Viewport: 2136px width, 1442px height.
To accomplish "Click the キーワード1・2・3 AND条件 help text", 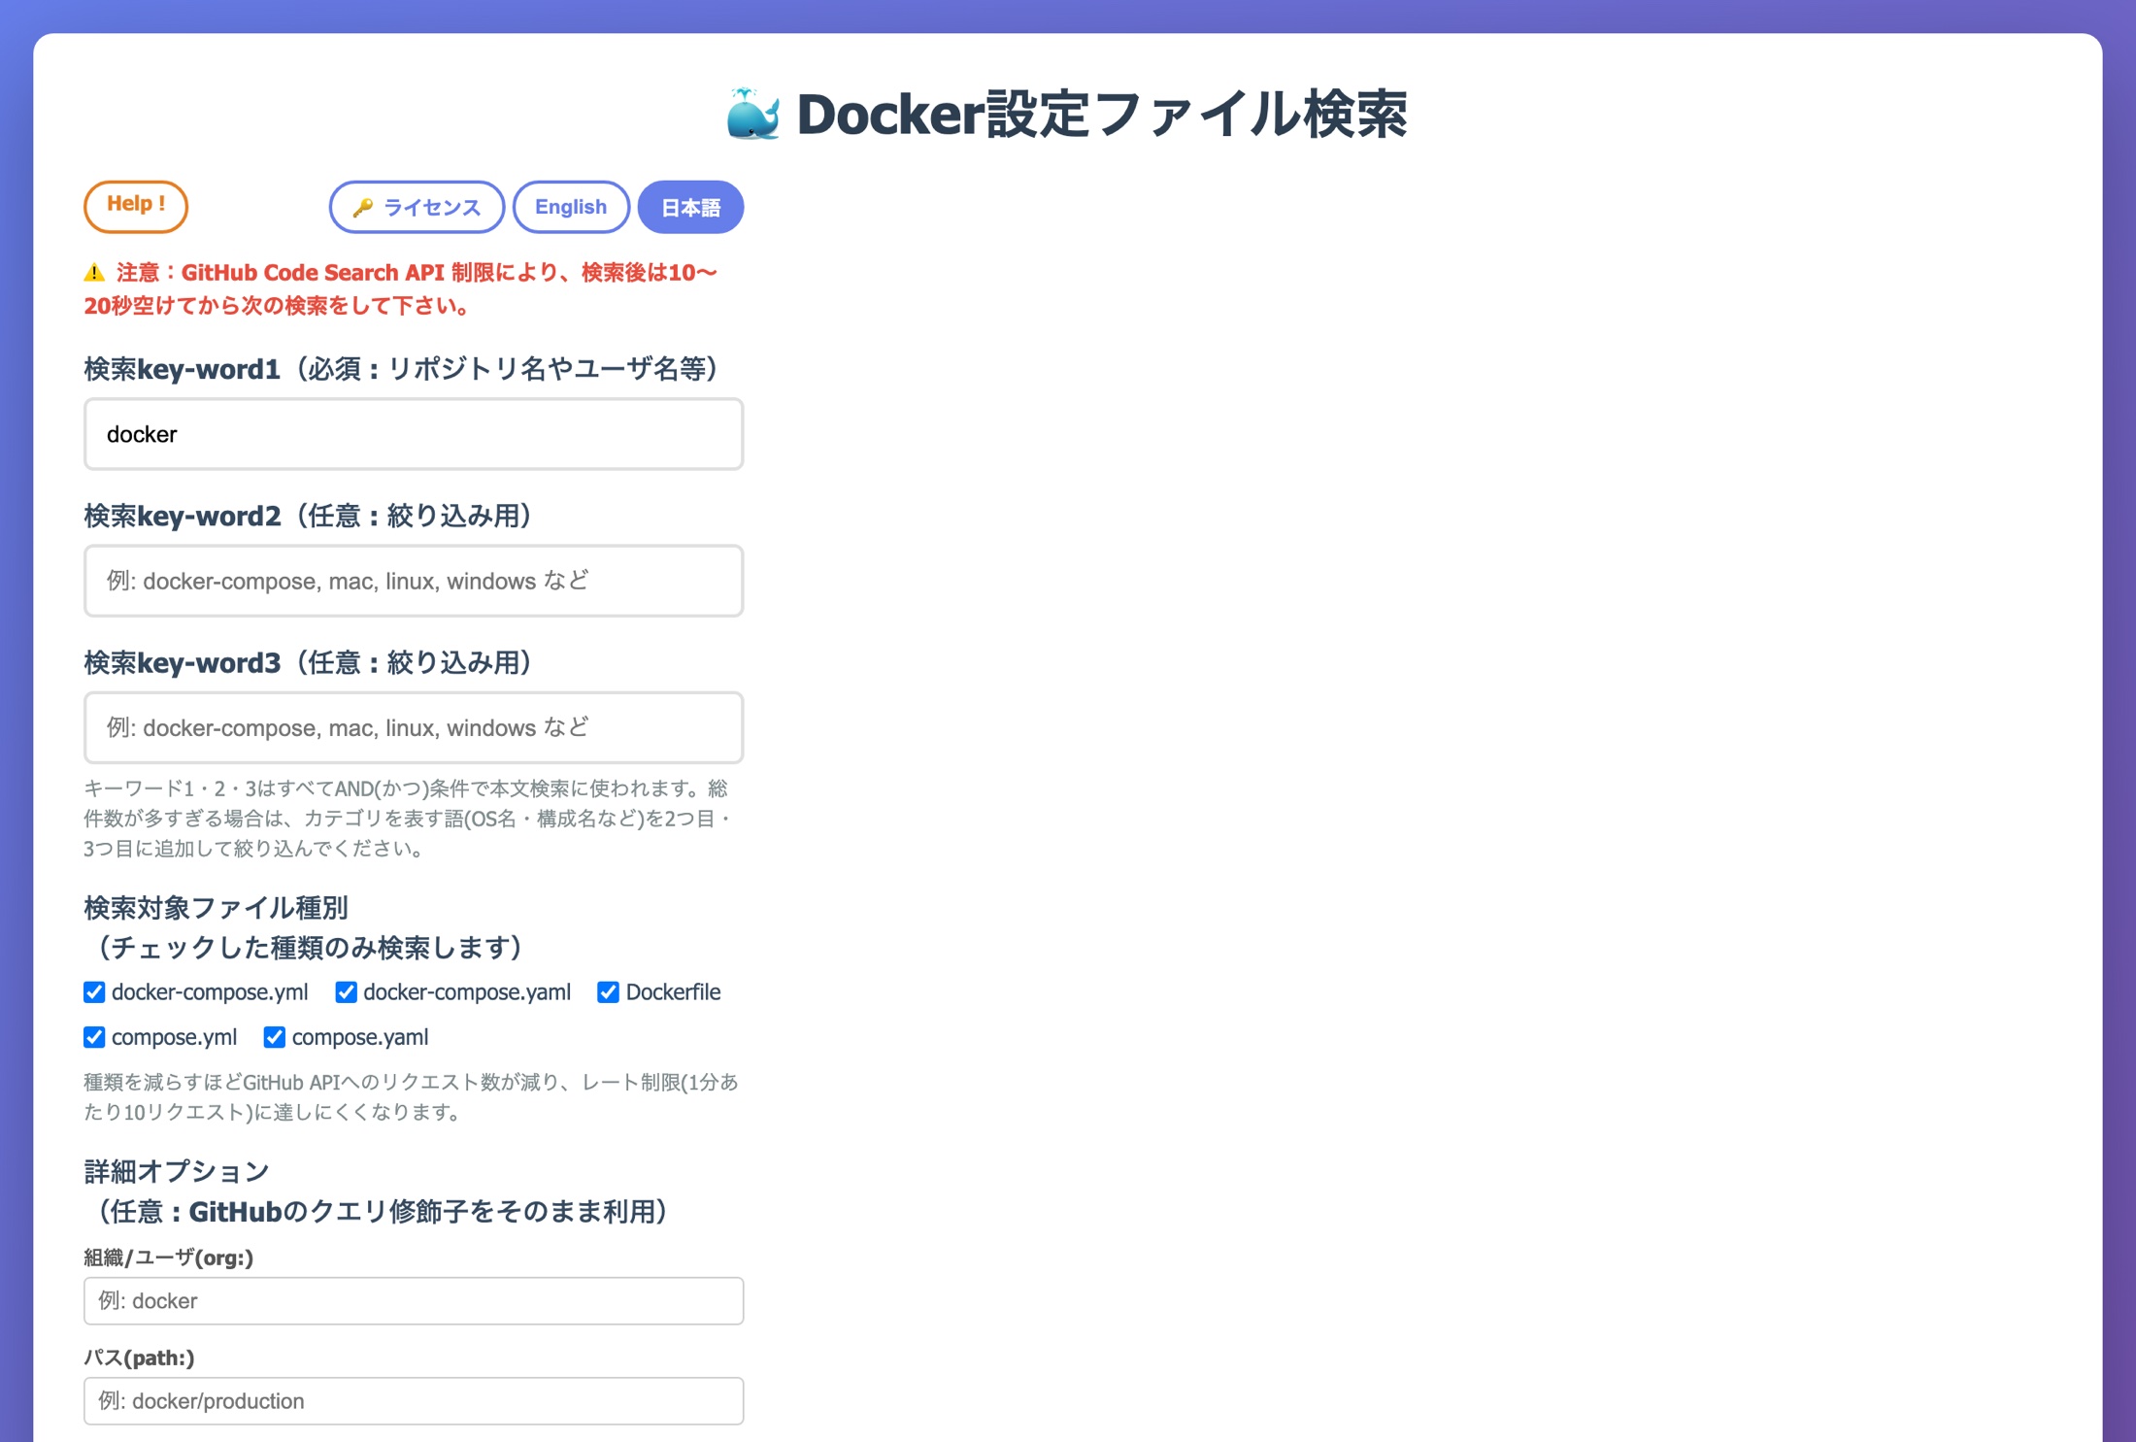I will pos(408,819).
